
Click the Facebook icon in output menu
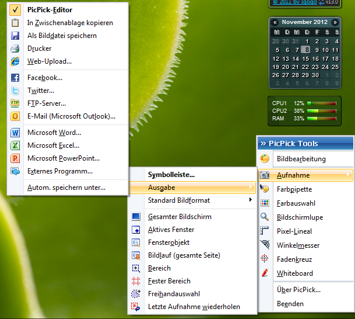pos(15,78)
